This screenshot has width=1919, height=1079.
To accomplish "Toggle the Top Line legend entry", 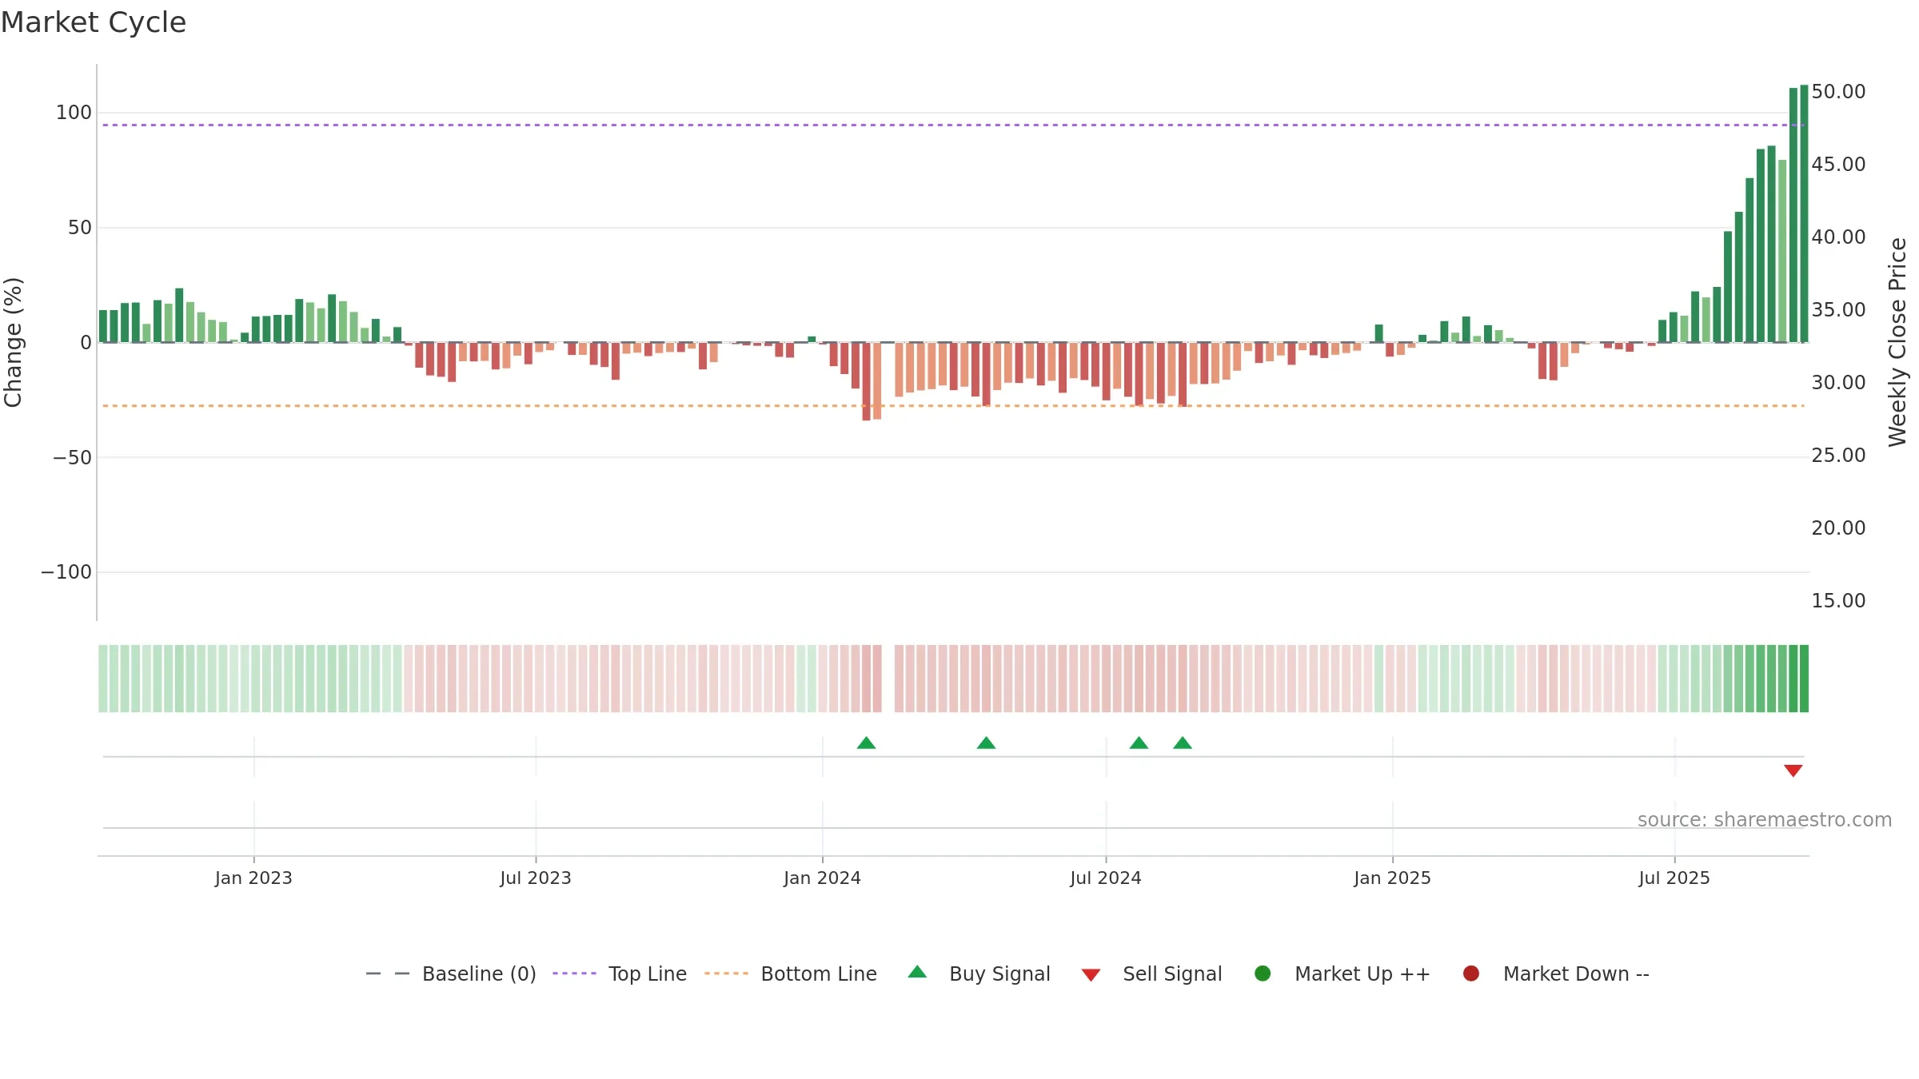I will click(x=620, y=973).
